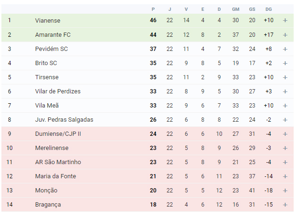The height and width of the screenshot is (216, 296).
Task: Expand the Bragança row plus icon
Action: pos(285,205)
